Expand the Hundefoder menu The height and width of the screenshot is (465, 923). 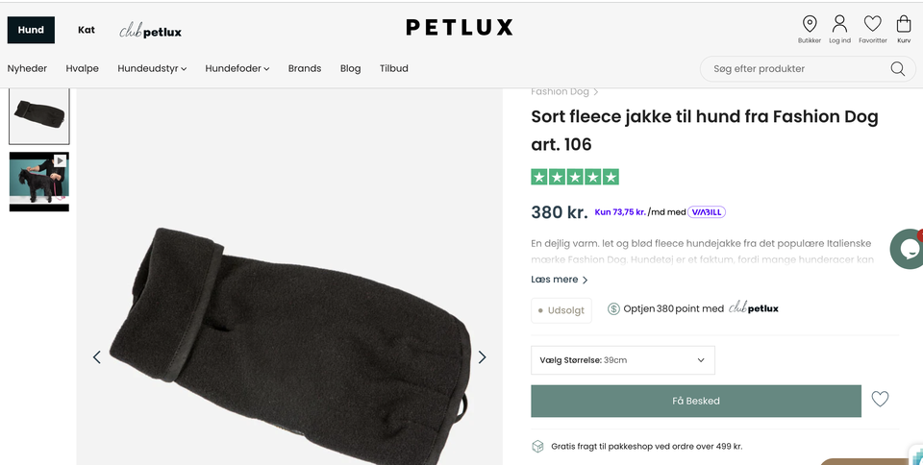click(x=237, y=69)
